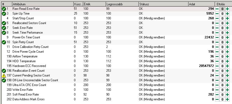The image size is (232, 104).
Task: Select the Airflow Temperature row
Action: [x=116, y=57]
